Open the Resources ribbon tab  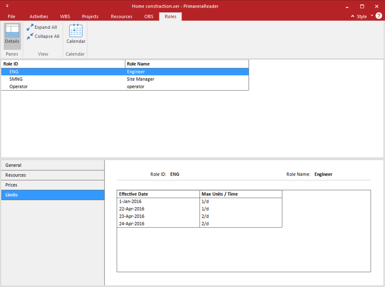pos(122,17)
